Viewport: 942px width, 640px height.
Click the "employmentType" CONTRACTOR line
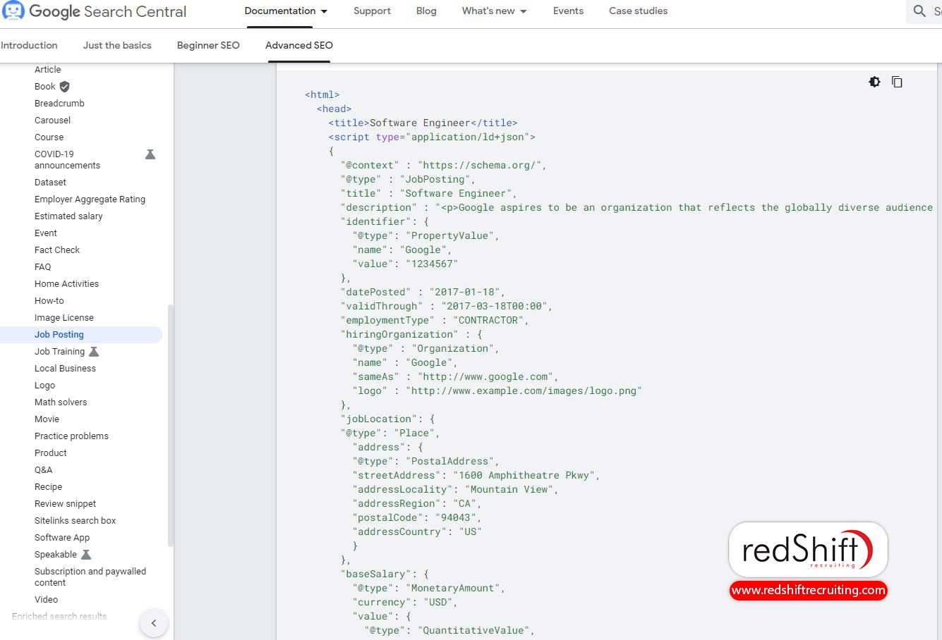tap(435, 320)
